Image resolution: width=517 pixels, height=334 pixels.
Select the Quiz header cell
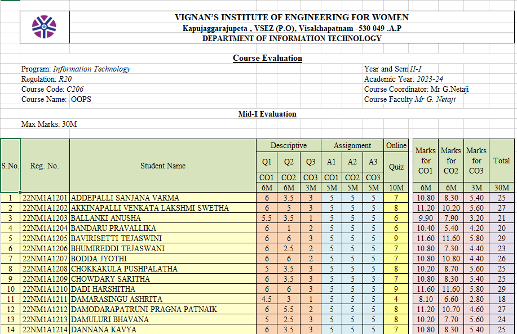click(x=396, y=167)
